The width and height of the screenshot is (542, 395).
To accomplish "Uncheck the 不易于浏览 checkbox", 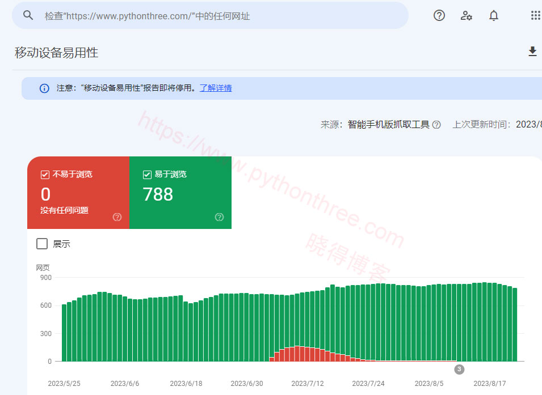I will tap(45, 175).
